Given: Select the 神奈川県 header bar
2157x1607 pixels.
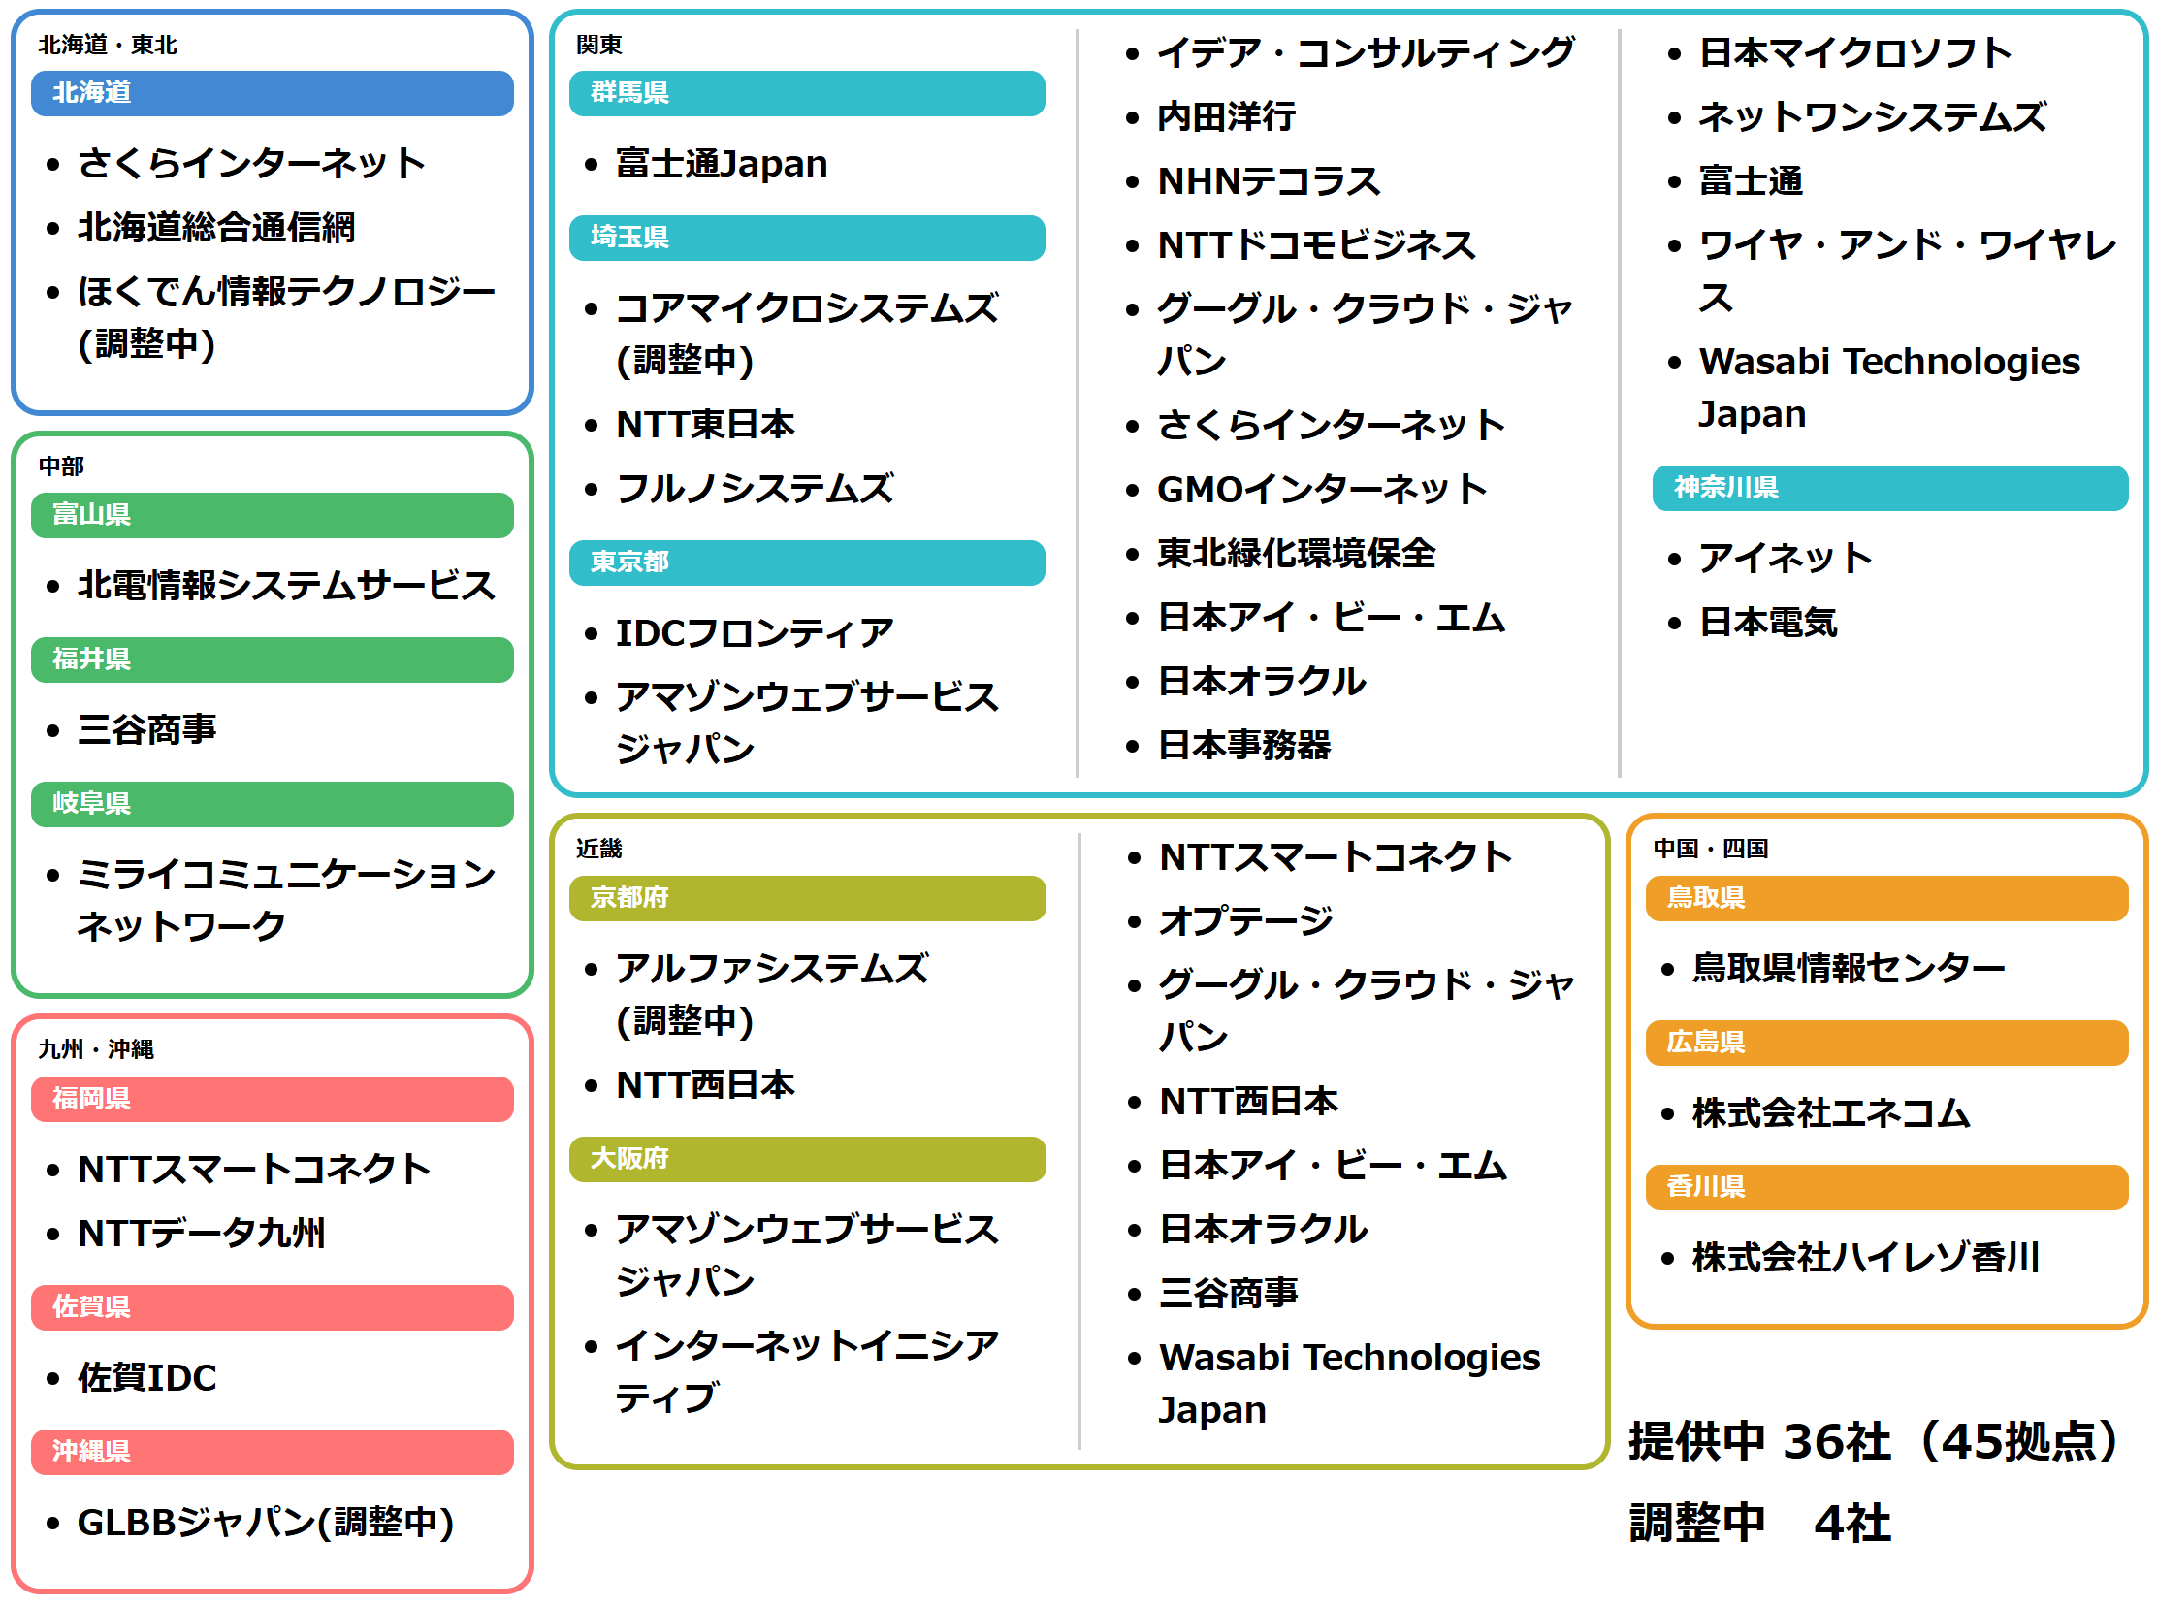Looking at the screenshot, I should pyautogui.click(x=1889, y=488).
